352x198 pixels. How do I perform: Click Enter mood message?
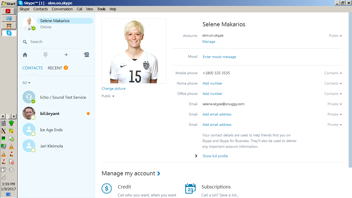coord(219,57)
